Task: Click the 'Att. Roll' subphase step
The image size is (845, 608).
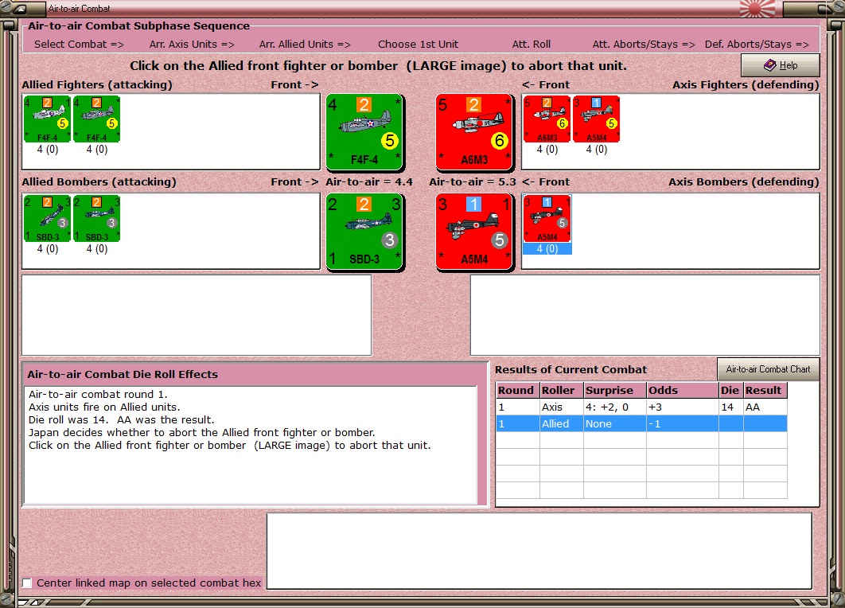Action: 532,45
